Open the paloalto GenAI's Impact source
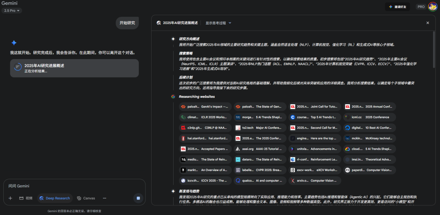Screen dimensions: 440x215 pyautogui.click(x=205, y=107)
